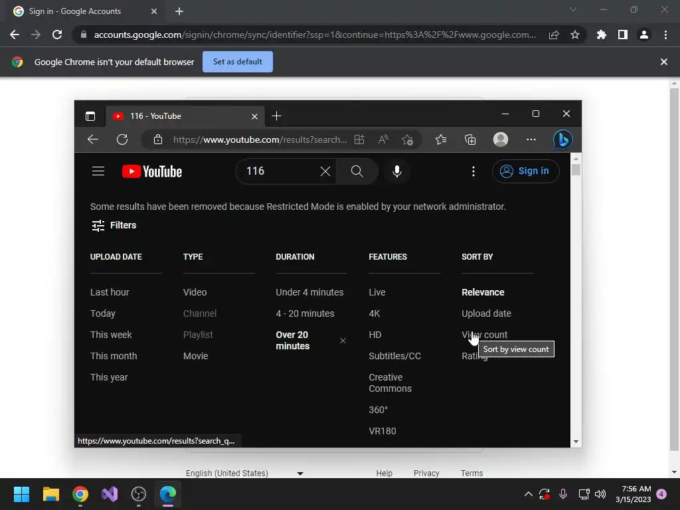Go back in Edge browser
This screenshot has width=680, height=510.
click(93, 139)
